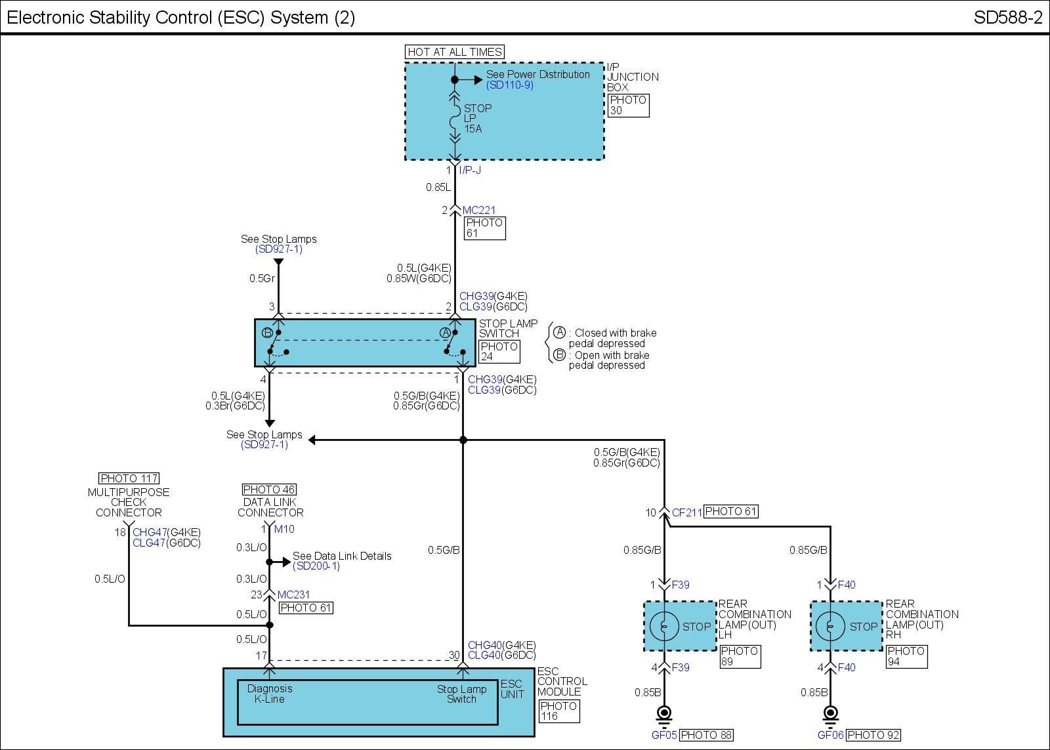Open PHOTO 24 for stop lamp switch

click(499, 352)
